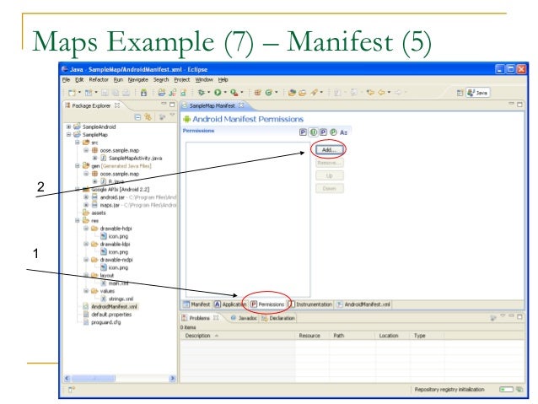
Task: Click the Debug bug icon
Action: click(202, 93)
